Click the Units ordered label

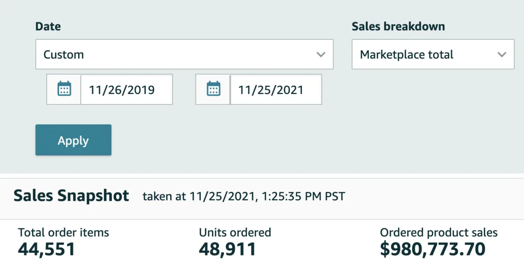235,232
